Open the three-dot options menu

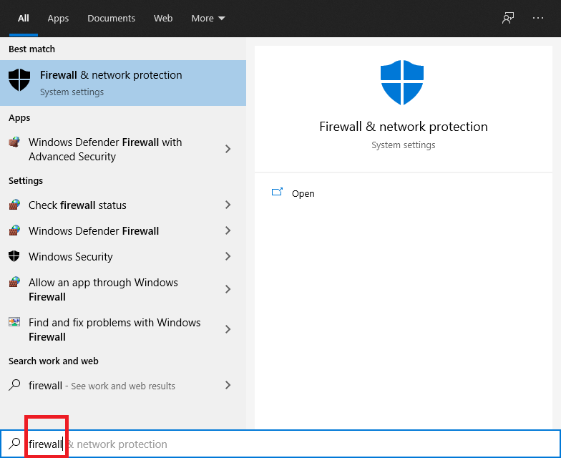pyautogui.click(x=538, y=18)
